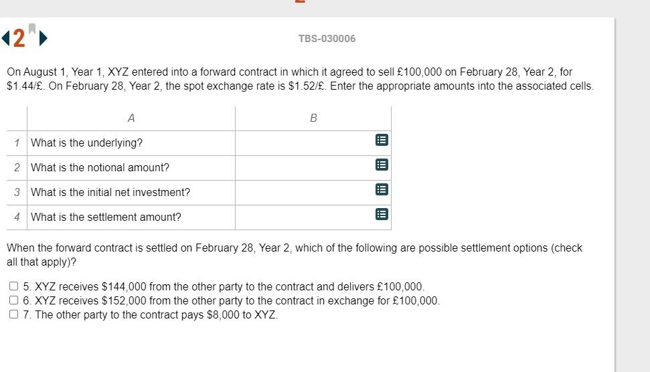Select column A header
This screenshot has height=372, width=650.
131,118
